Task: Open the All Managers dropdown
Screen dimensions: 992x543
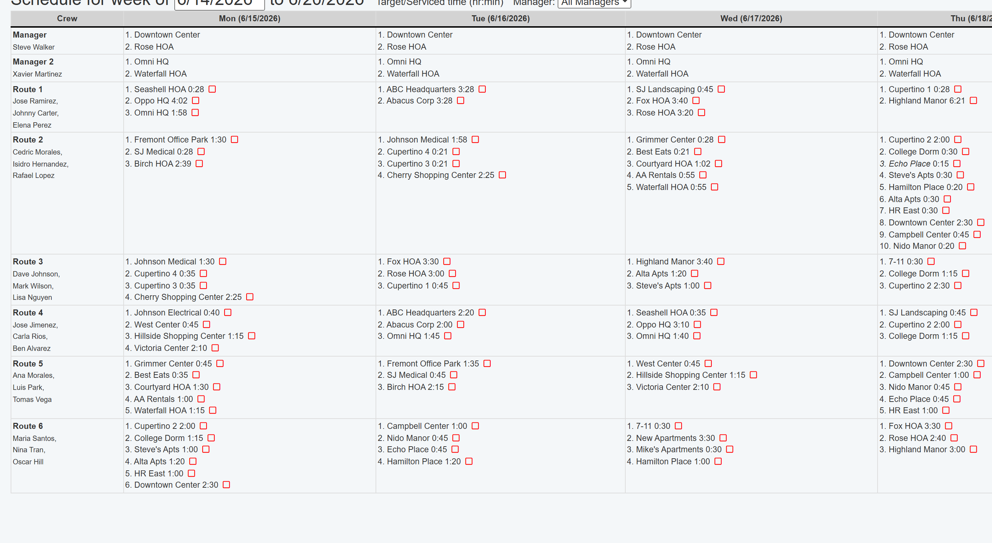Action: [x=594, y=3]
